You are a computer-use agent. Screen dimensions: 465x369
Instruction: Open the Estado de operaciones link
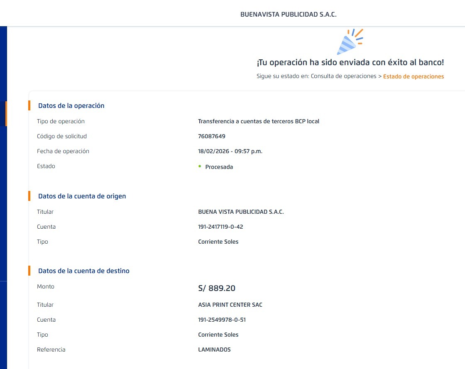pos(413,76)
